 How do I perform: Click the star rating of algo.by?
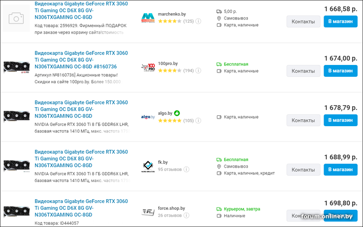click(x=170, y=120)
